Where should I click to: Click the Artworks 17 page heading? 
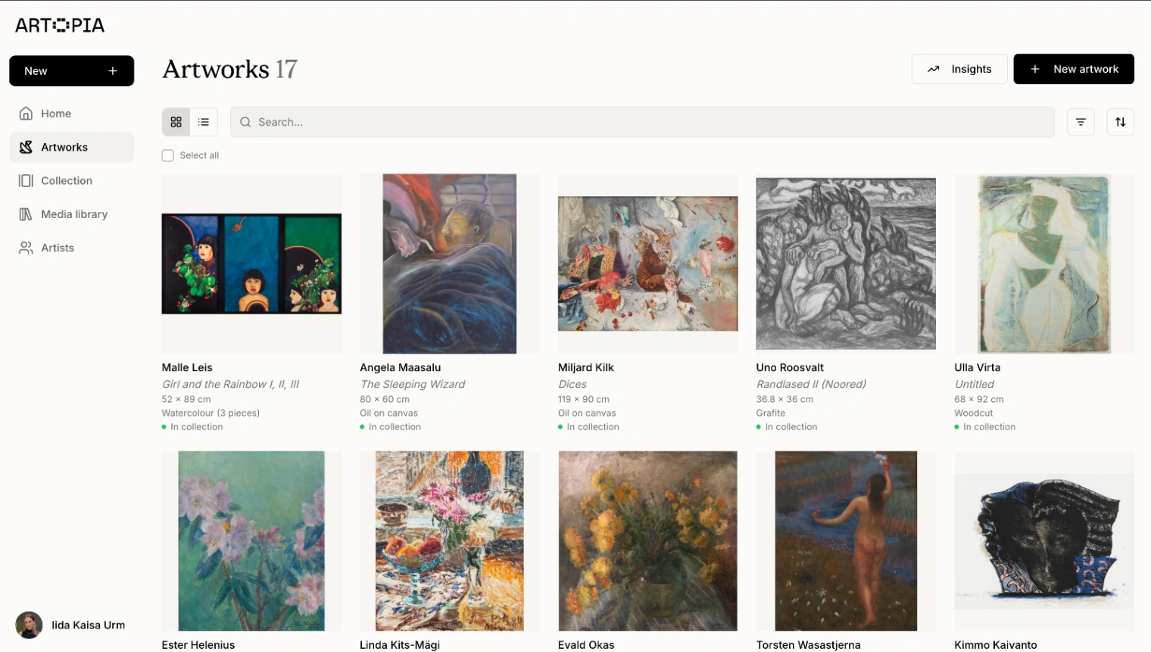click(230, 70)
